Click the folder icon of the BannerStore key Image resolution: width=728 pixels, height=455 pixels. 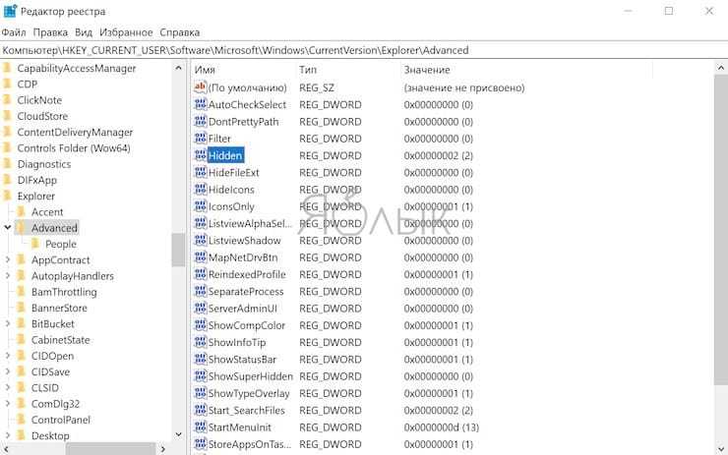pos(21,308)
